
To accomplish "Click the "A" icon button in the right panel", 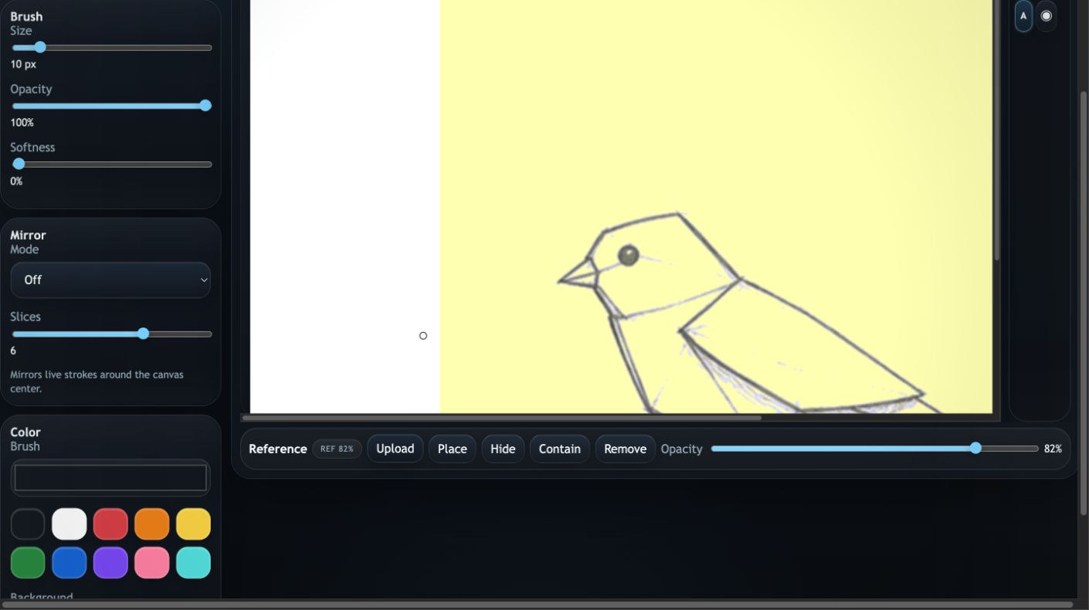I will (1023, 15).
